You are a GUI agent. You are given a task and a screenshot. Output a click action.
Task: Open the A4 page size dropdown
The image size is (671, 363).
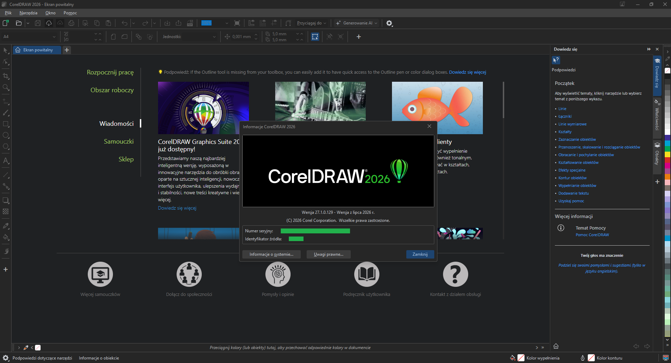[54, 37]
